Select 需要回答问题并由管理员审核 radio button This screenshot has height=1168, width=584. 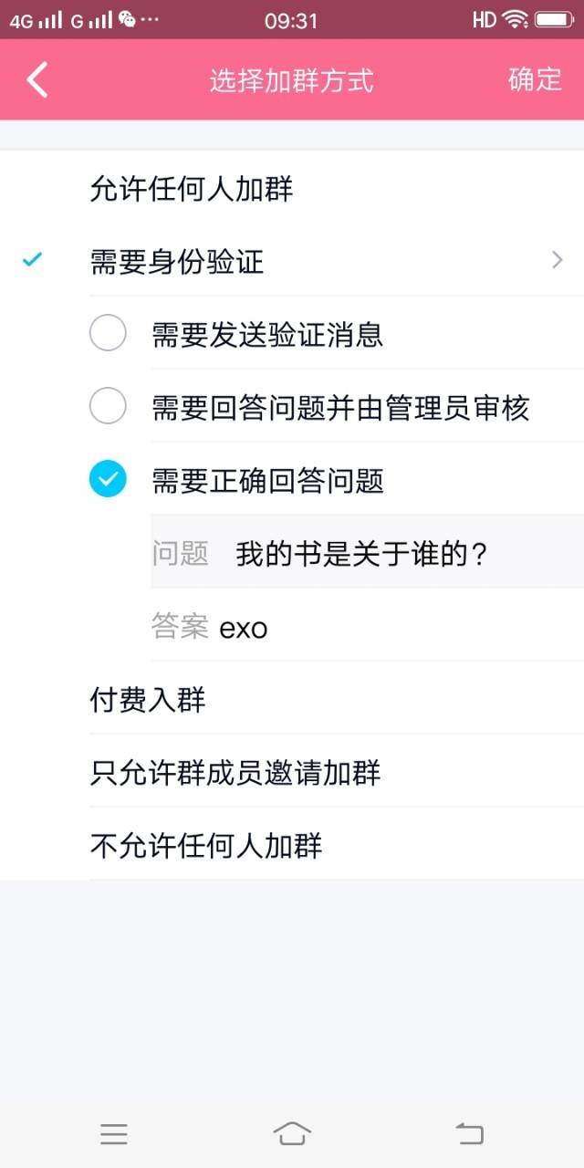(x=108, y=406)
